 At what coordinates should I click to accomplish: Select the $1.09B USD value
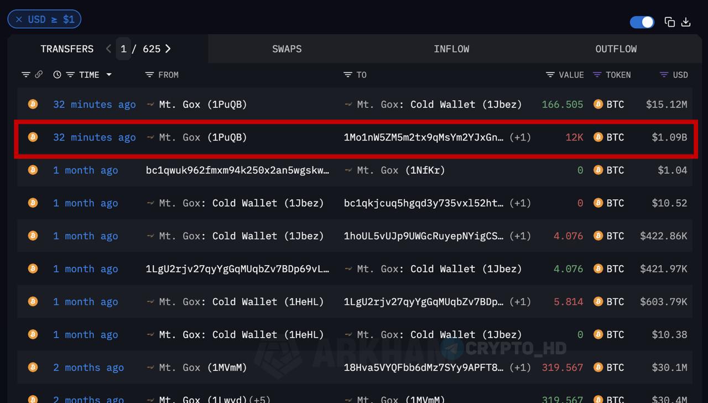669,137
